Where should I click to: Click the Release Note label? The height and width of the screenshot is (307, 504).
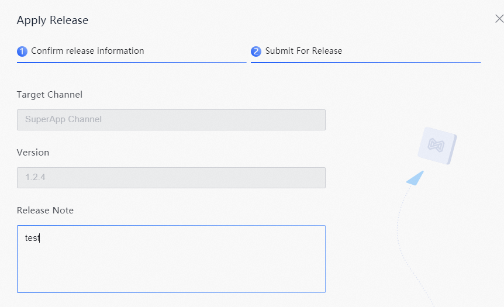45,211
